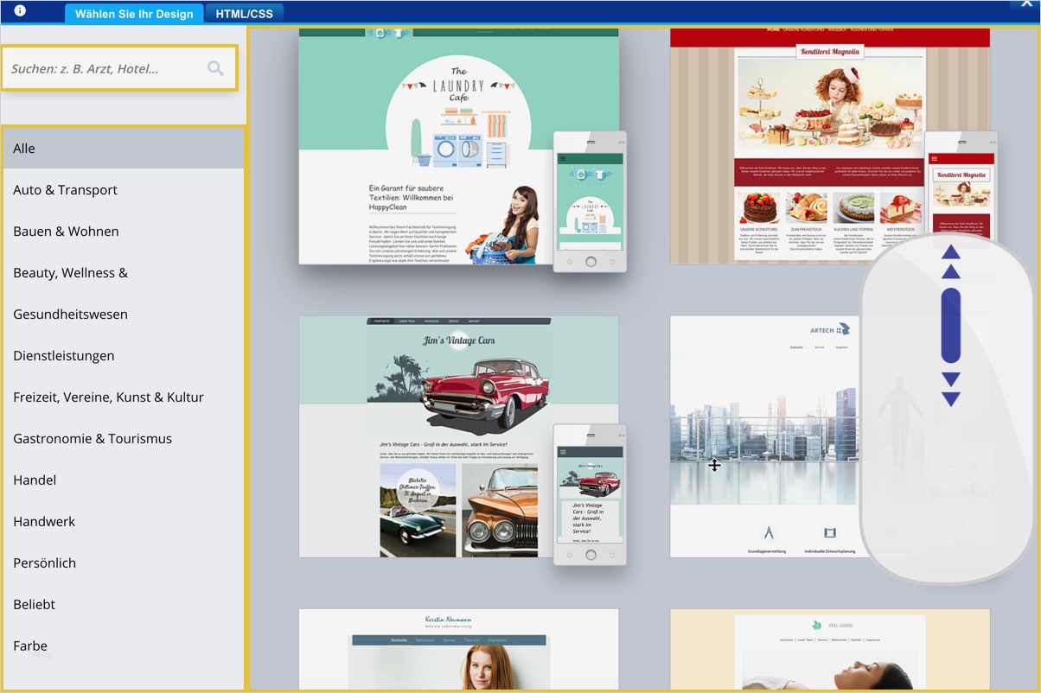
Task: Click the info icon in the title bar
Action: tap(20, 11)
